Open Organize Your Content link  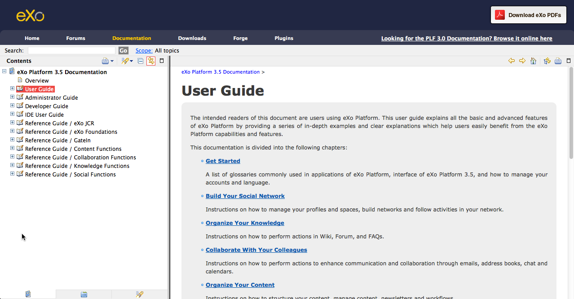point(240,285)
